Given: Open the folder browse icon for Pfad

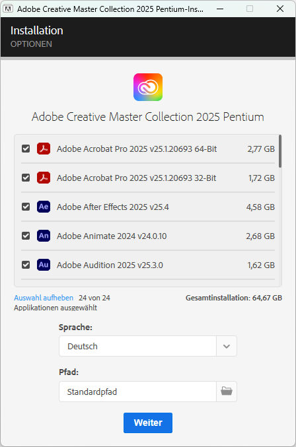Looking at the screenshot, I should [227, 392].
